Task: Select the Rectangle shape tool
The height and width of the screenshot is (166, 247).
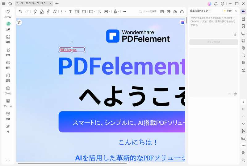Action: coord(91,11)
